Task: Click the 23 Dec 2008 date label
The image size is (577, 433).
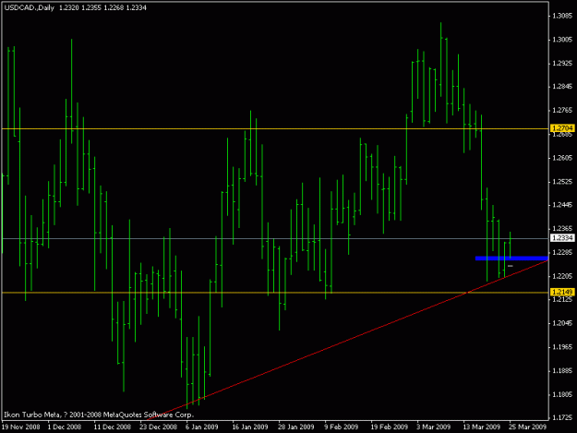Action: tap(158, 427)
